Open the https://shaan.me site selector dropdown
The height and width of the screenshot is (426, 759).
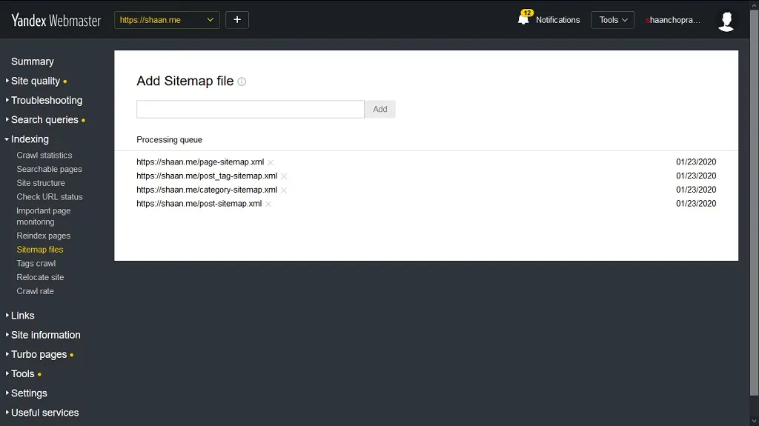point(167,20)
